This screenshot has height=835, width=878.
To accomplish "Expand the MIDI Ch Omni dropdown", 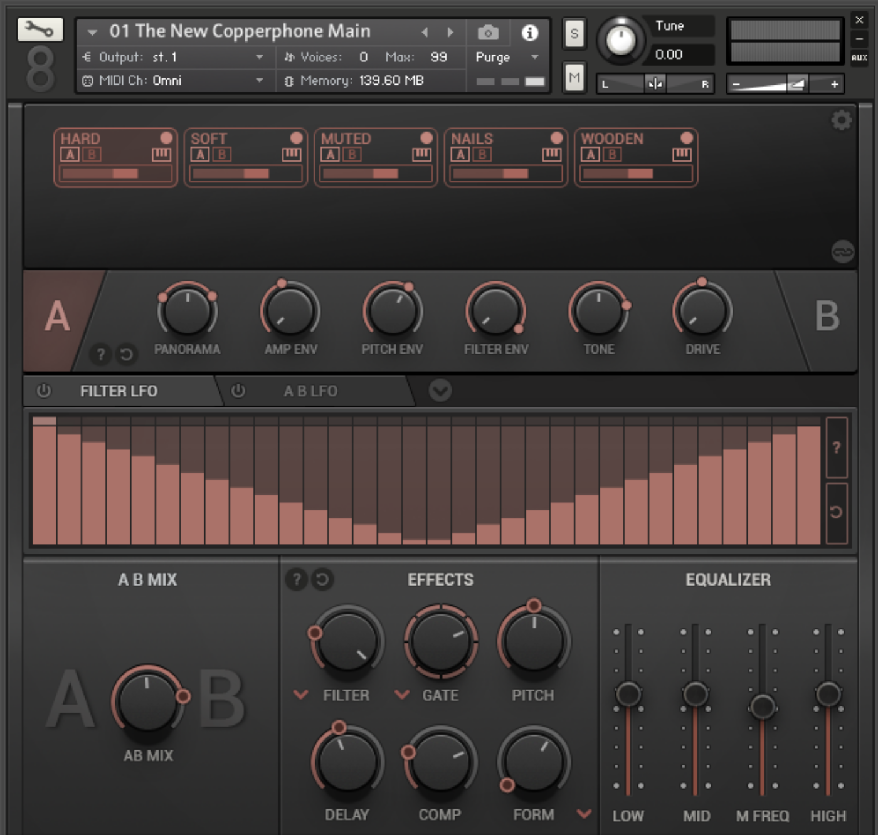I will pyautogui.click(x=259, y=80).
